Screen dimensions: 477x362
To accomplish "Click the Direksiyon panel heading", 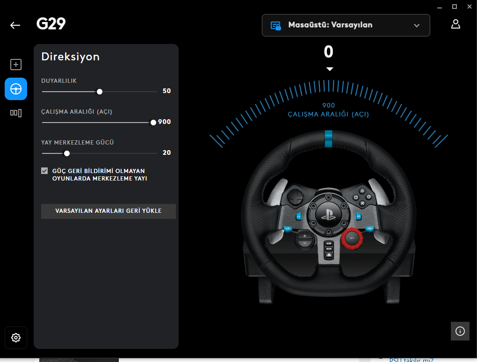I will (x=70, y=57).
